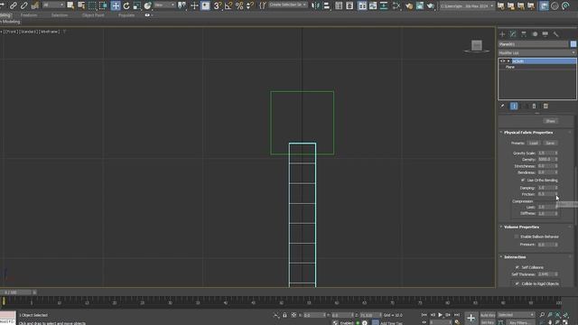Screen dimensions: 578x325
Task: Expand the mCloth modifier sub-objects arrow
Action: click(508, 61)
